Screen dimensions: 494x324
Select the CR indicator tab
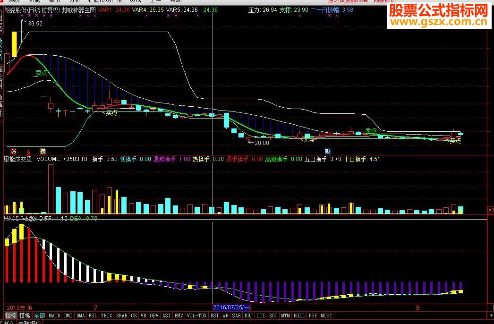pos(134,315)
